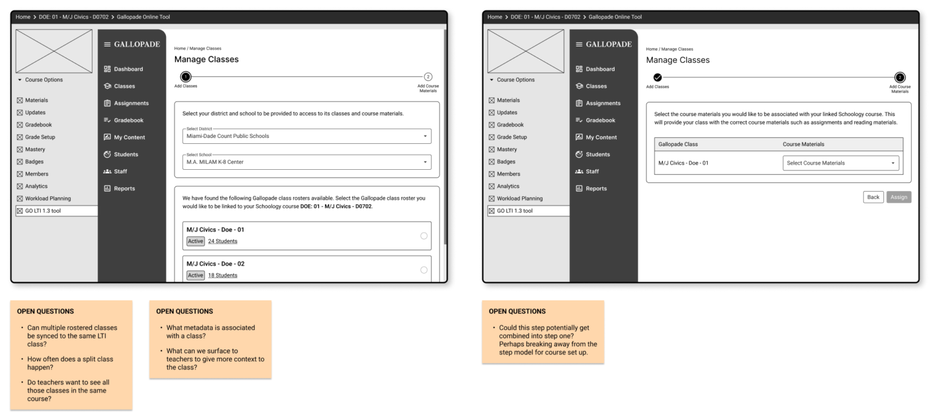This screenshot has width=930, height=420.
Task: Click Students icon in left window sidebar
Action: (x=107, y=154)
